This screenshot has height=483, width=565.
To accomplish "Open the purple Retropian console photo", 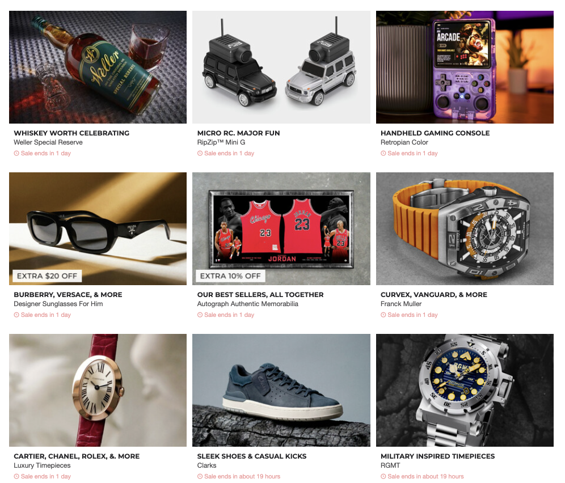I will pyautogui.click(x=465, y=67).
